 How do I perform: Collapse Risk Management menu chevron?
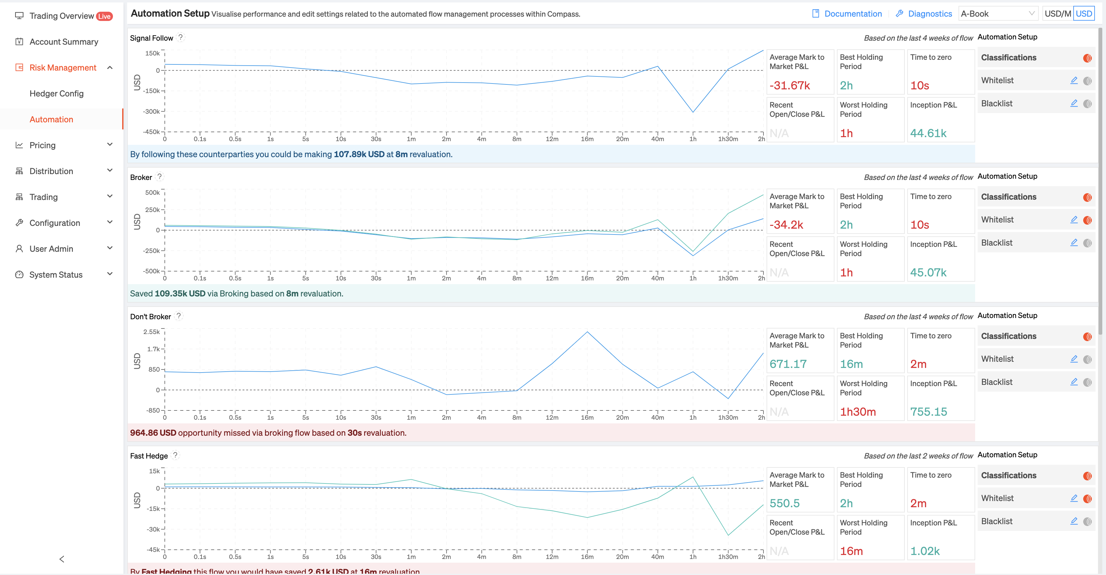(110, 67)
